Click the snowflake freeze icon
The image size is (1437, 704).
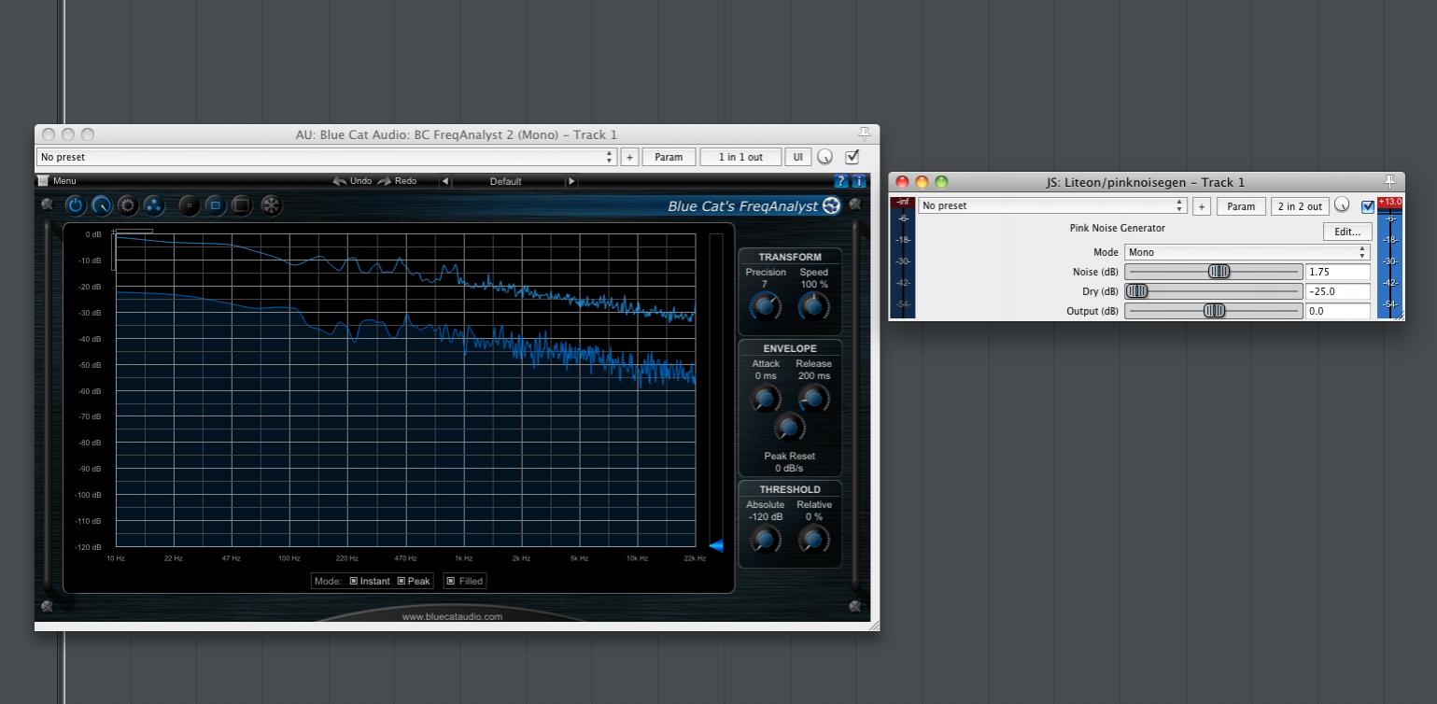[271, 205]
